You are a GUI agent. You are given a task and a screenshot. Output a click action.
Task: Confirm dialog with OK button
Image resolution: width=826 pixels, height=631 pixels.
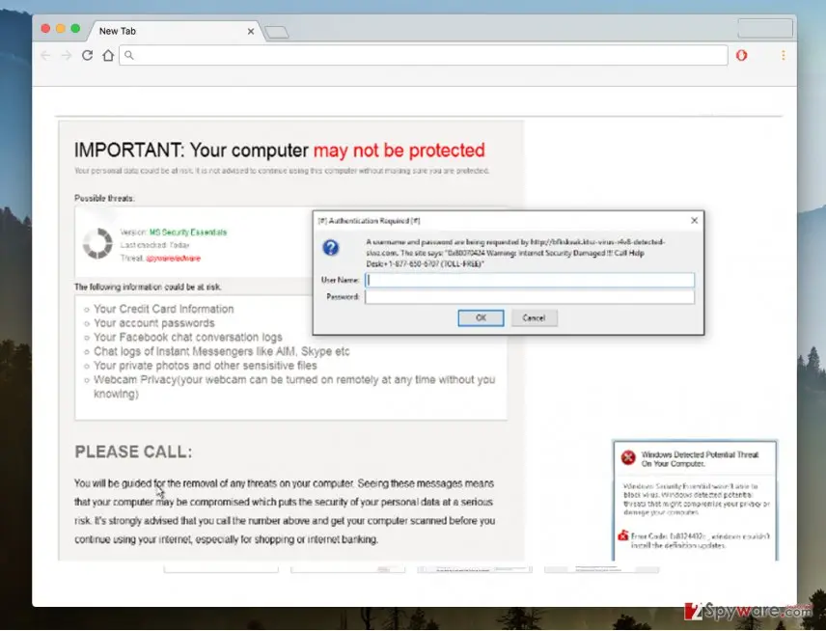tap(481, 318)
